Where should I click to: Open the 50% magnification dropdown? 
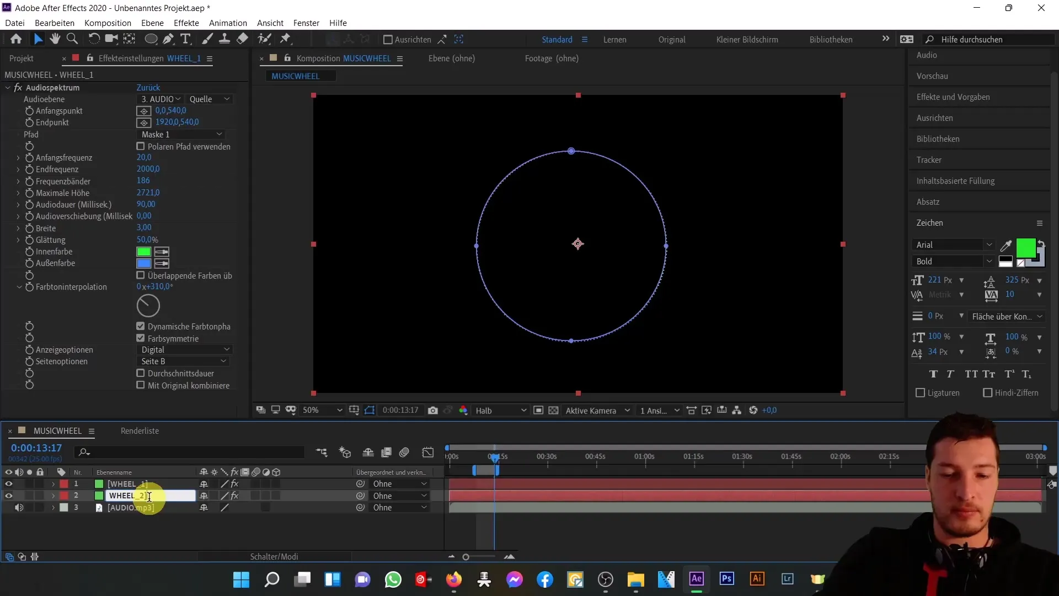(322, 411)
